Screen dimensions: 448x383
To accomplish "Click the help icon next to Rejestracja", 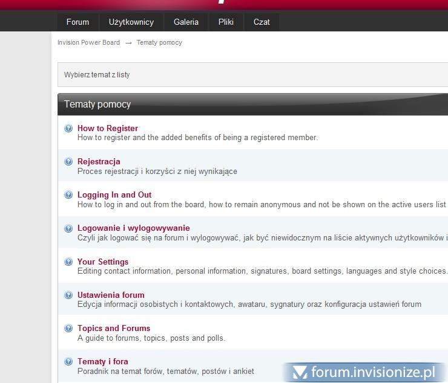I will 68,161.
